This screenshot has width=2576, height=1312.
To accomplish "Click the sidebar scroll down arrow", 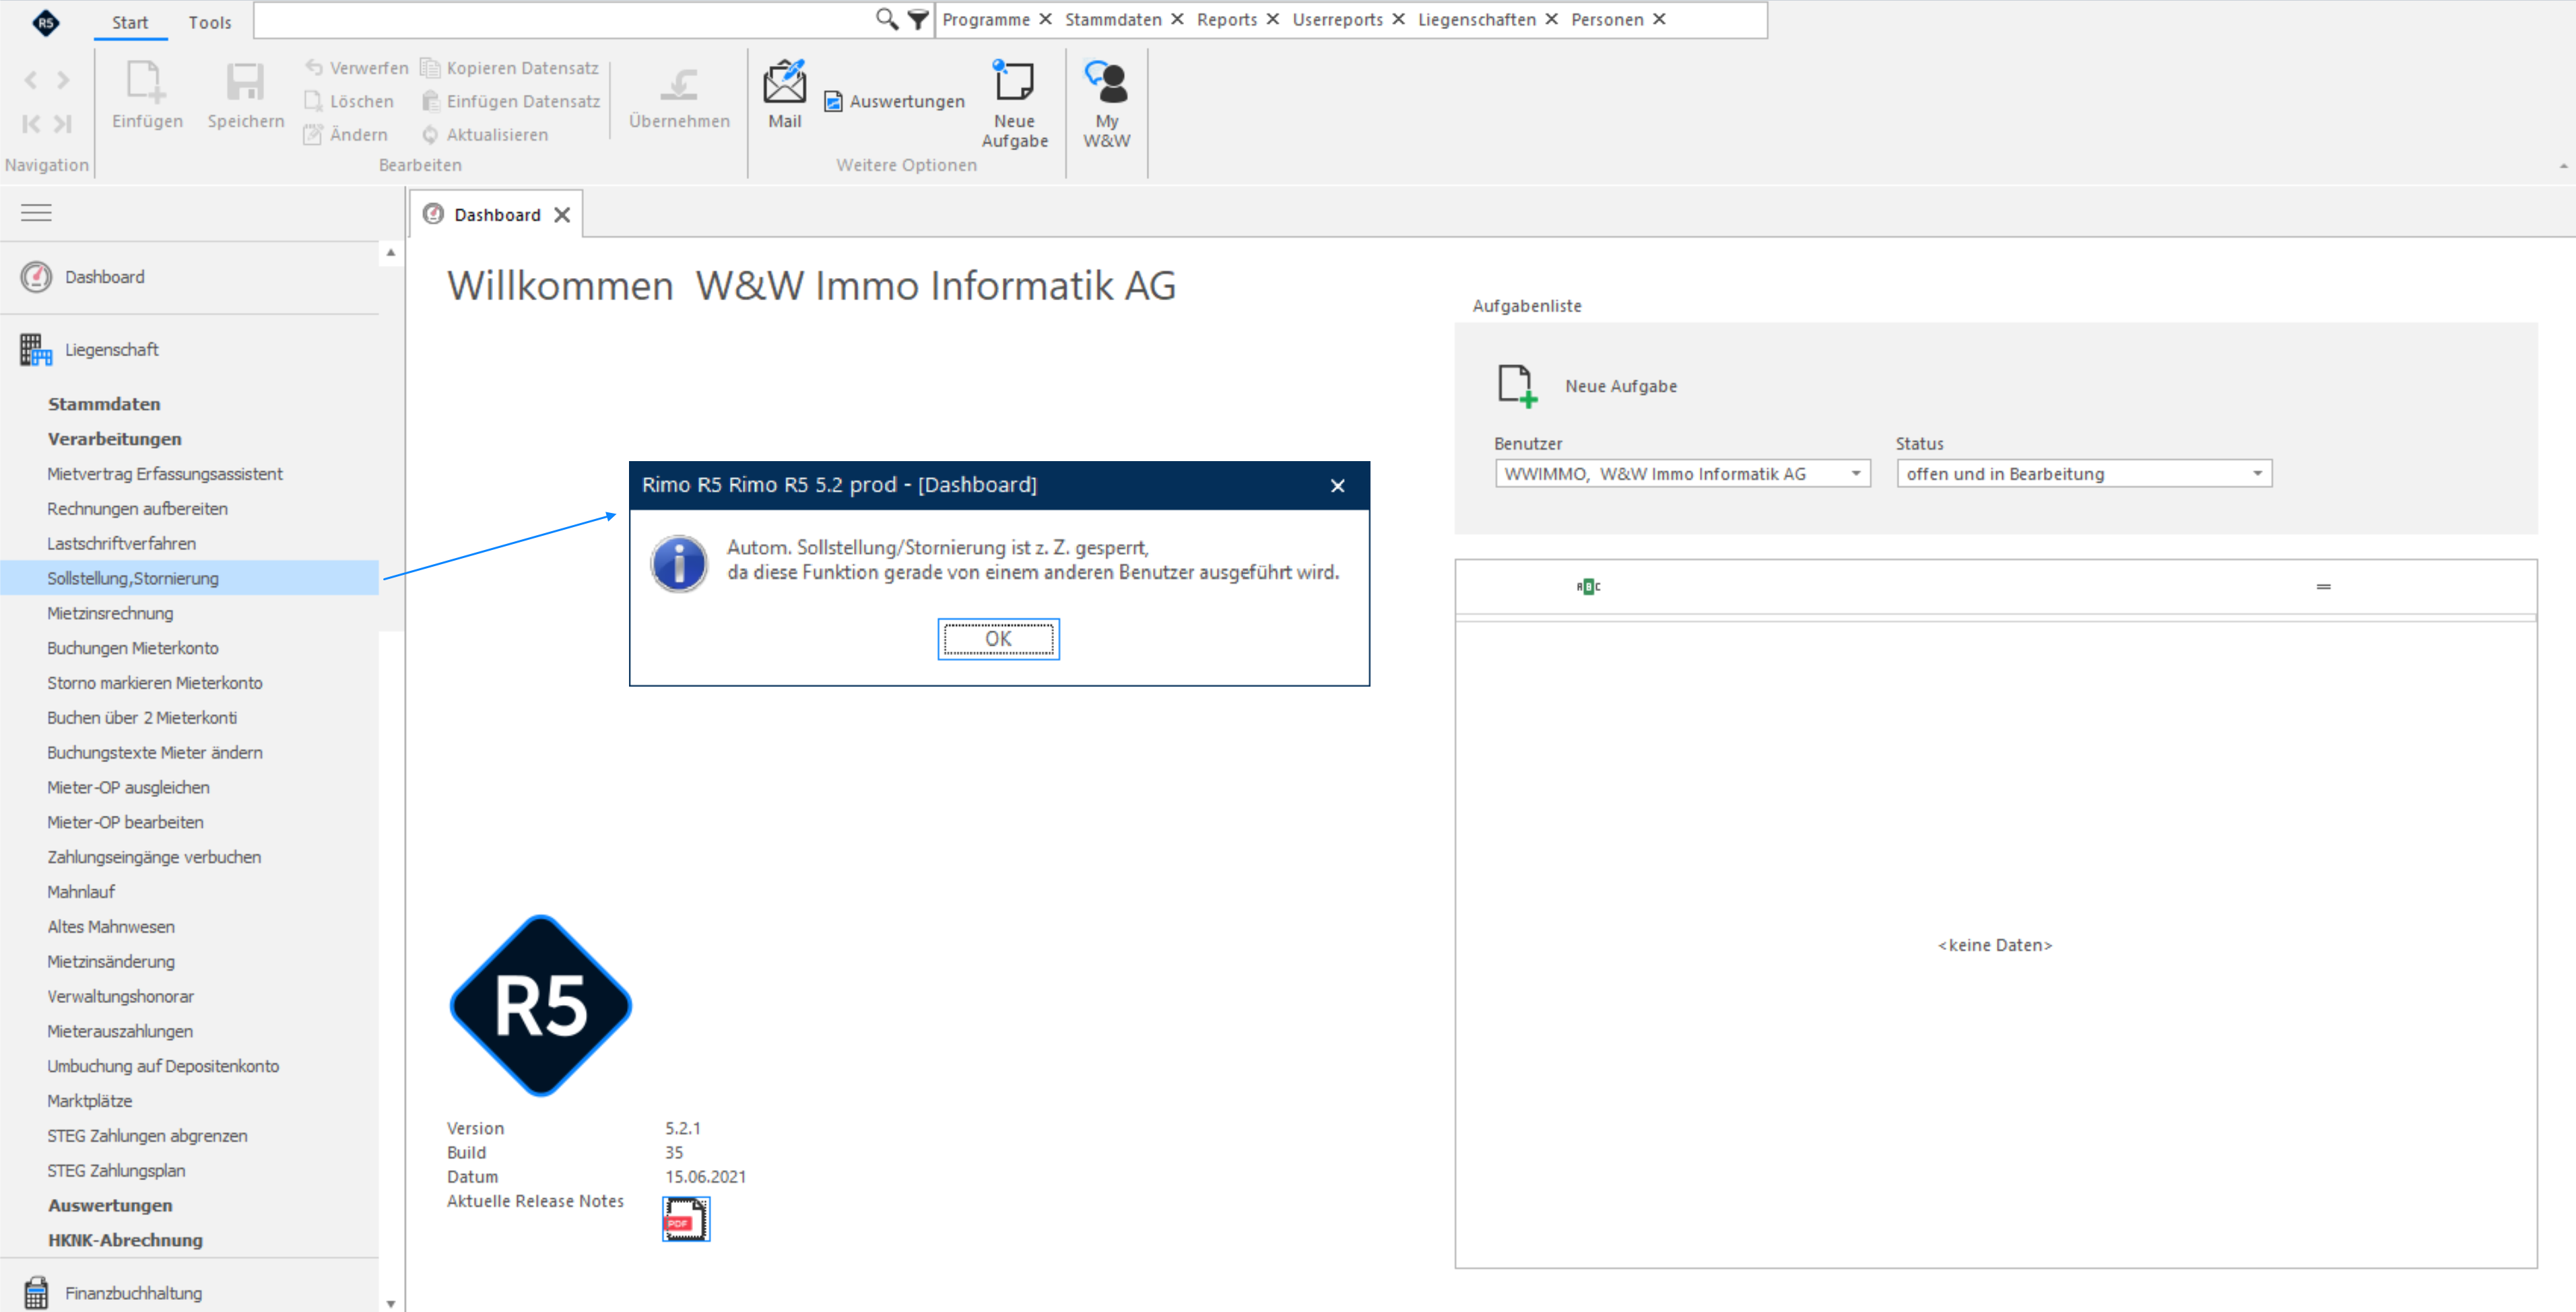I will pyautogui.click(x=391, y=1303).
